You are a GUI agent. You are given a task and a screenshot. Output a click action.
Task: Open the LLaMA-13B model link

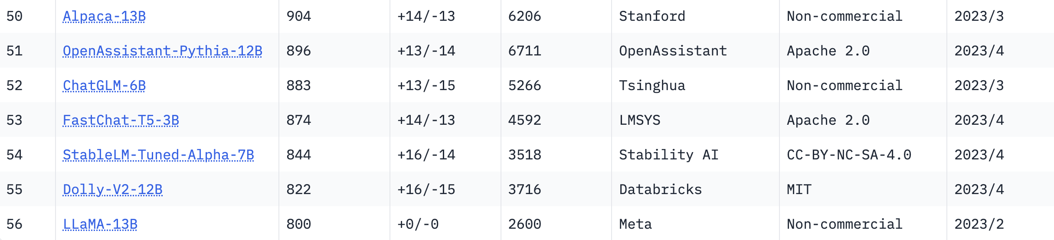[100, 224]
